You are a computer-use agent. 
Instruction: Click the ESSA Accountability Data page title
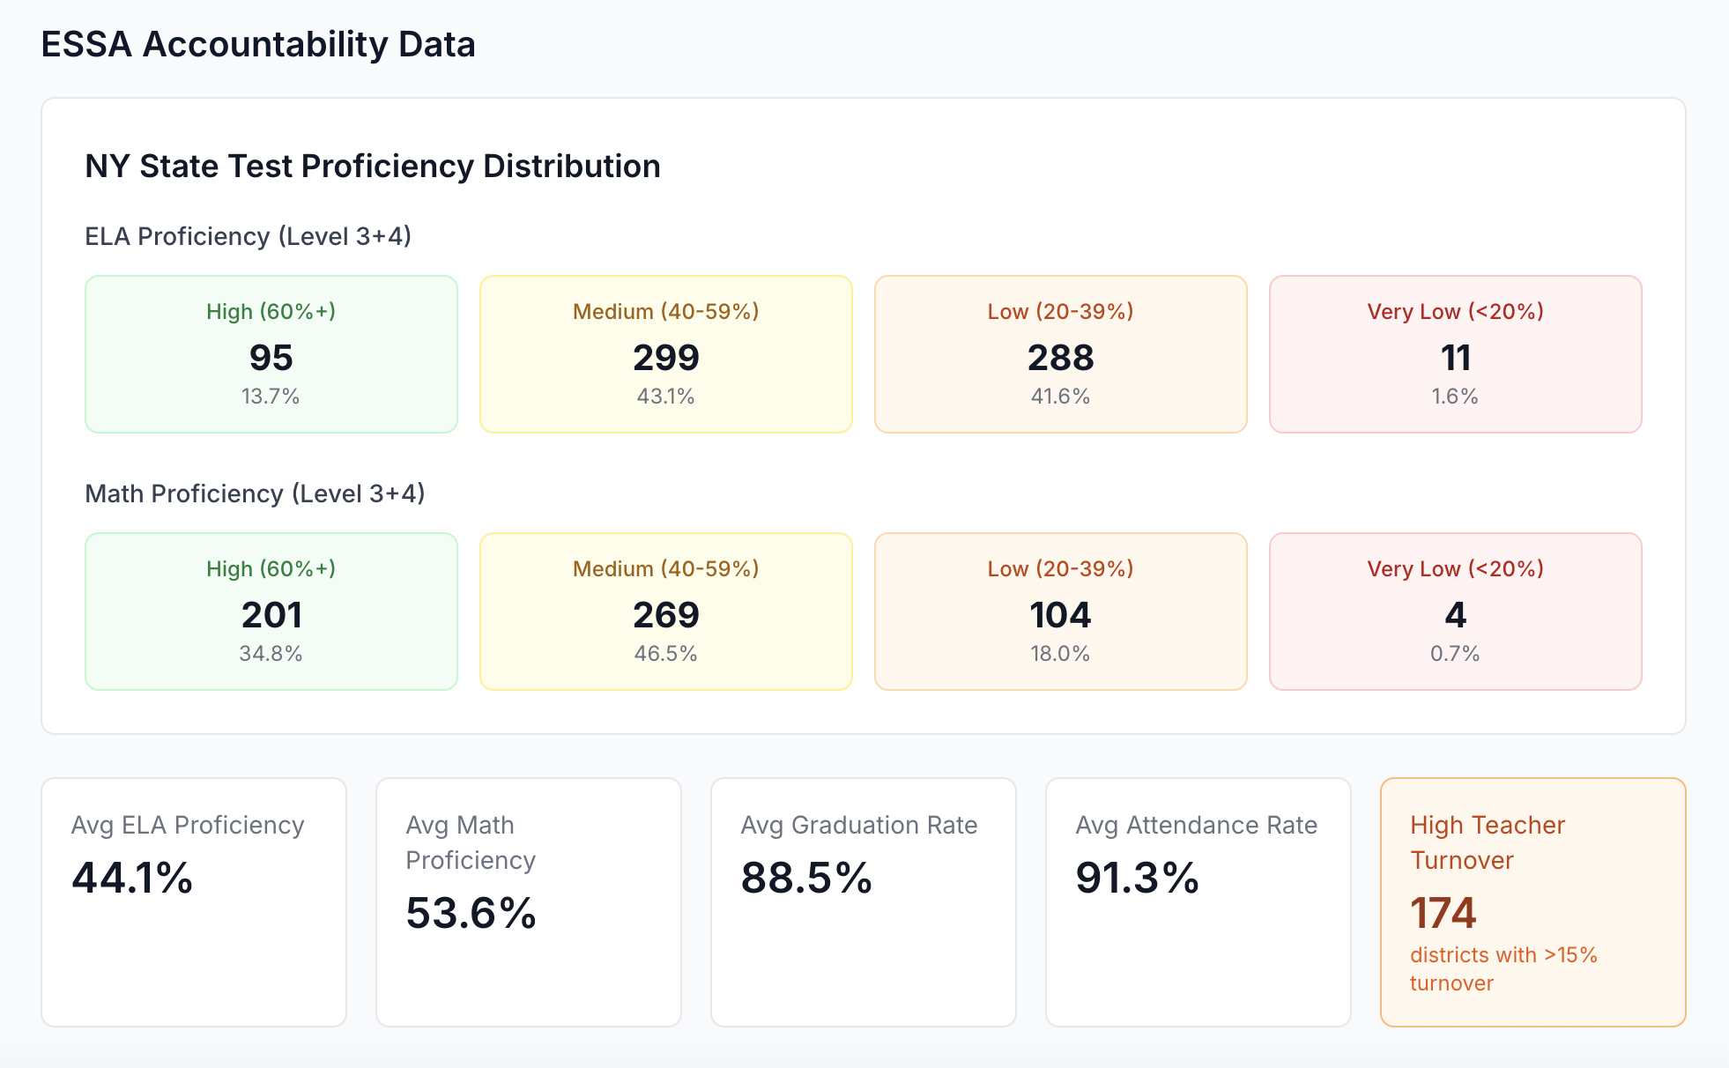pyautogui.click(x=258, y=45)
